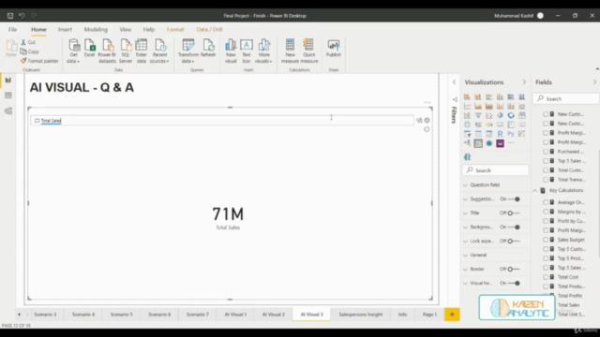Click the Undo icon in title bar
The height and width of the screenshot is (337, 600).
(22, 16)
